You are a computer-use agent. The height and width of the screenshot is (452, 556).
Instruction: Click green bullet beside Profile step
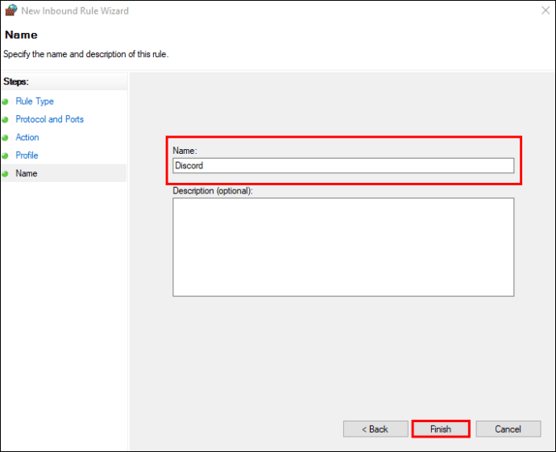pyautogui.click(x=6, y=156)
